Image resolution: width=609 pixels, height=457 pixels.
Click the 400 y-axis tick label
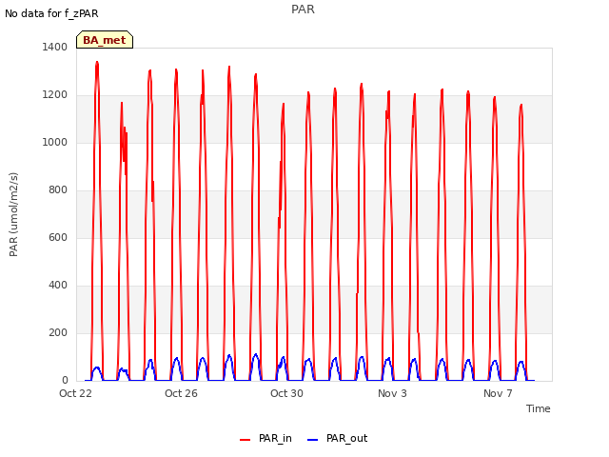point(58,286)
